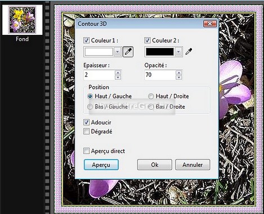Enable Aperçu direct live preview
Viewport: 264px width, 214px height.
86,151
